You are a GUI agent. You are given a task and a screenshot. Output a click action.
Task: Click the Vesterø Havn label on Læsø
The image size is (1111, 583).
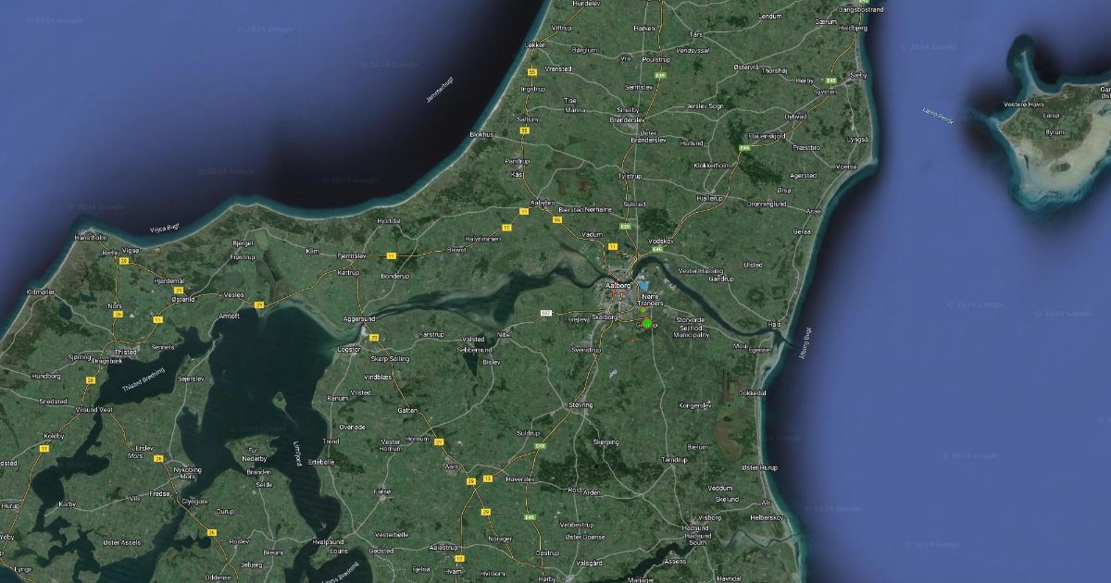point(1022,105)
